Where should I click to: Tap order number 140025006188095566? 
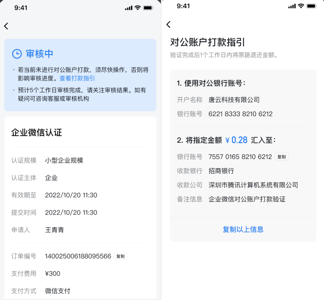(78, 256)
